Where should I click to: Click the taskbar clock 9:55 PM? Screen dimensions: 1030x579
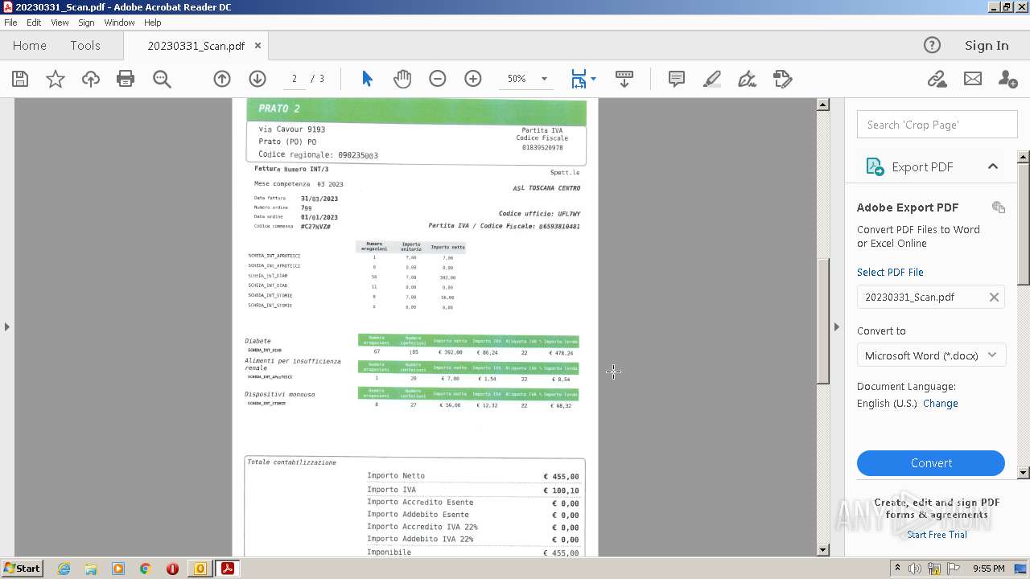988,569
